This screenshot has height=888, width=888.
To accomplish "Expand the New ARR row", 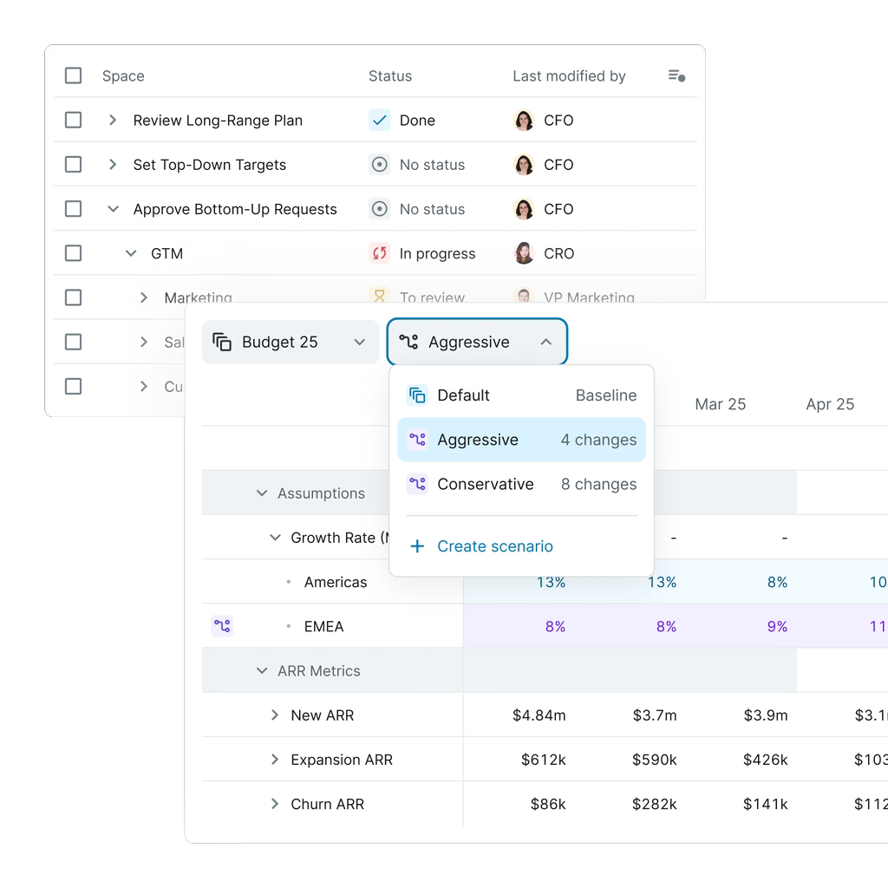I will coord(275,715).
